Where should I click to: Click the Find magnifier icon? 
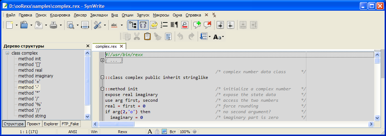click(x=71, y=25)
